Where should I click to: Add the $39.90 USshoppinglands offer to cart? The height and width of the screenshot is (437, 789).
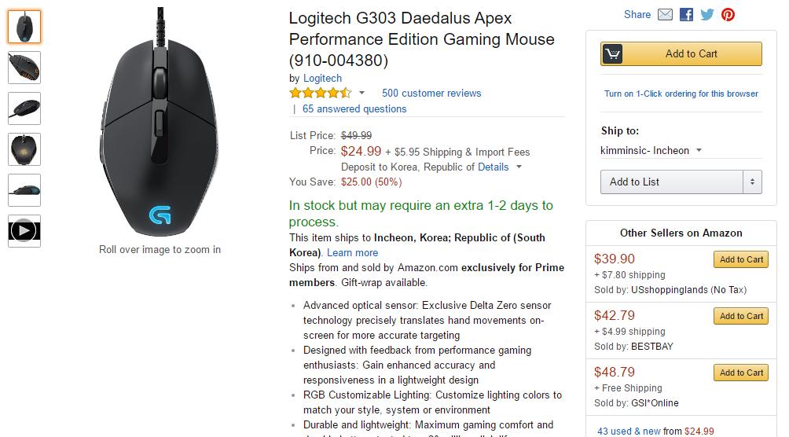coord(741,259)
